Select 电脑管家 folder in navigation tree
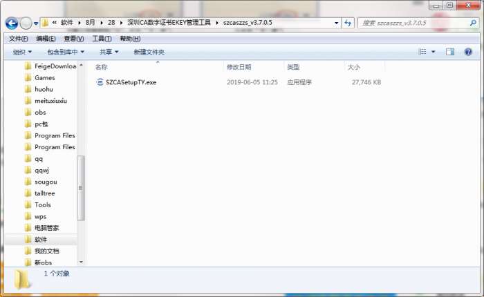The image size is (484, 297). click(x=46, y=228)
